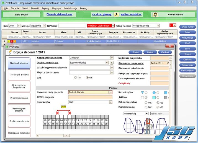This screenshot has height=143, width=198.
Task: Switch to Harmonogram zlecenia tab
Action: [19, 109]
